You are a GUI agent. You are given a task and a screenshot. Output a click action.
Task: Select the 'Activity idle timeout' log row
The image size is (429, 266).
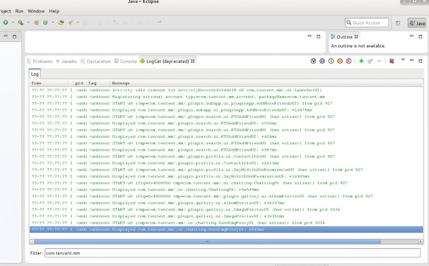(226, 90)
